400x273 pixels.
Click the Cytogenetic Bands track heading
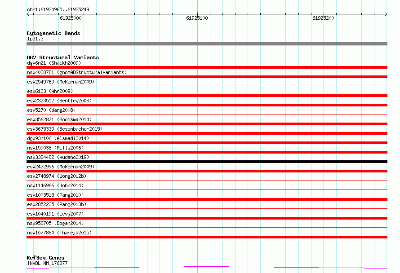(53, 33)
